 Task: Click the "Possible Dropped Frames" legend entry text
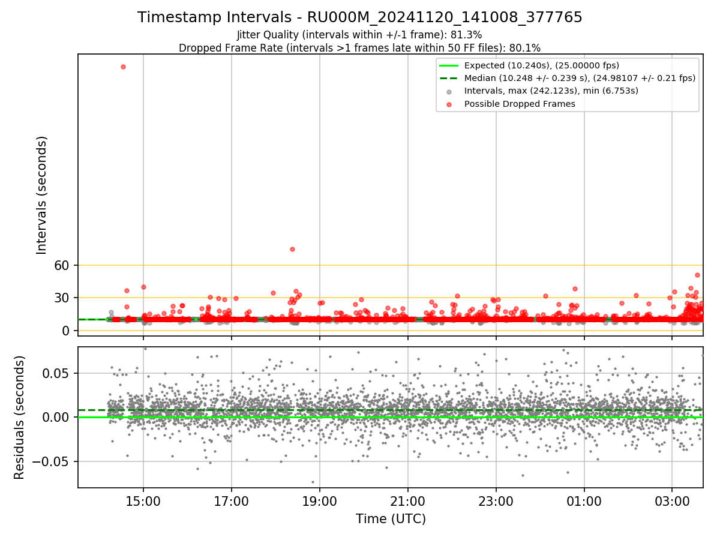(520, 104)
